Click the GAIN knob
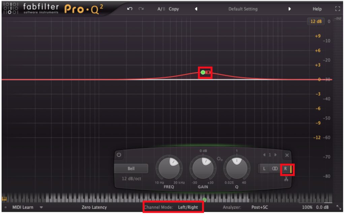 pos(203,168)
